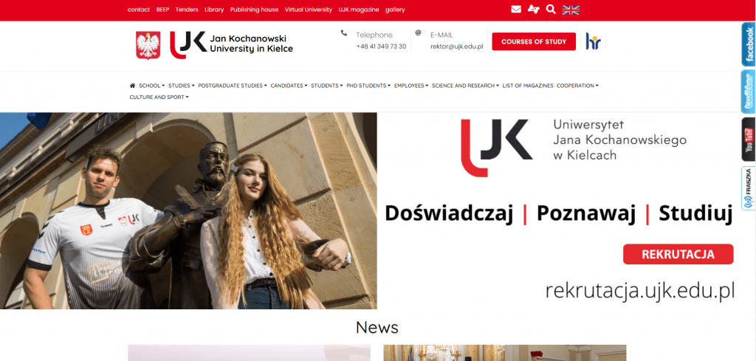Go home via the house icon
This screenshot has height=361, width=756.
pyautogui.click(x=132, y=86)
